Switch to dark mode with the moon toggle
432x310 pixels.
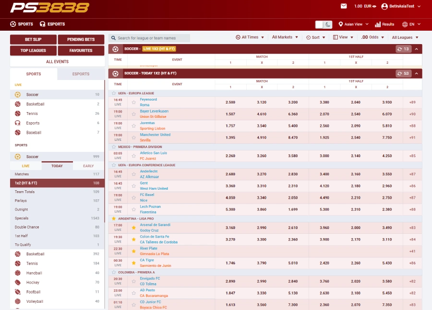(327, 24)
